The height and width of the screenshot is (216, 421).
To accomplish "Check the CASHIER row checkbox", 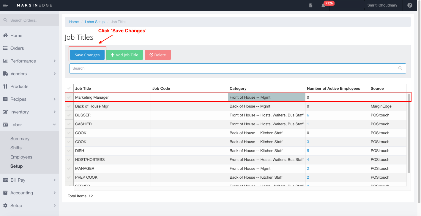I will 69,124.
